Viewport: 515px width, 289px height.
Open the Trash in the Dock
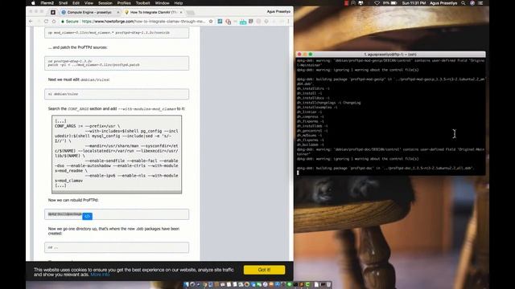328,284
